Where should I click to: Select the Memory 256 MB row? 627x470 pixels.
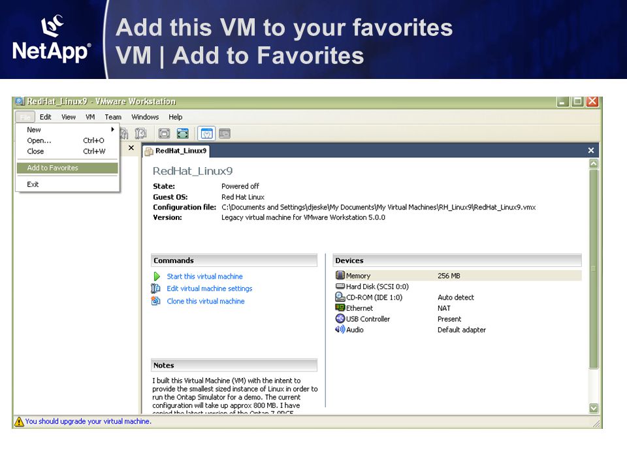[x=457, y=275]
